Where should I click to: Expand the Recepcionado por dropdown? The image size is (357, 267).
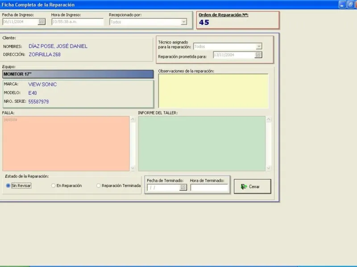coord(184,22)
